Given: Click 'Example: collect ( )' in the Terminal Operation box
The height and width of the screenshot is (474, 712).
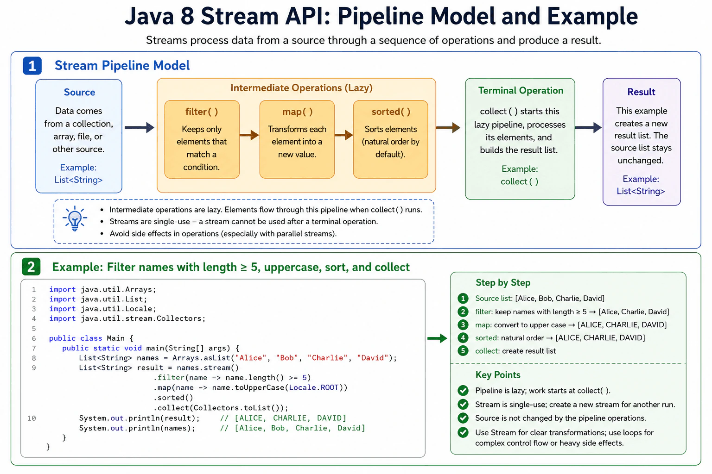Looking at the screenshot, I should click(520, 175).
